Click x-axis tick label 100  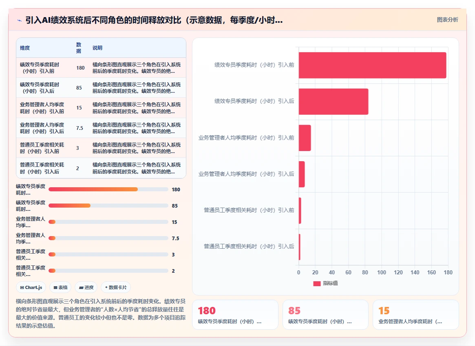[x=381, y=272]
